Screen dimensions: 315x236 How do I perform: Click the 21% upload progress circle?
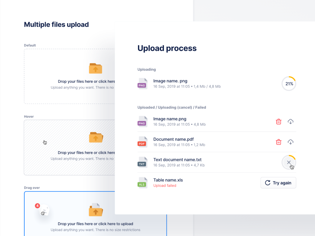pos(289,84)
